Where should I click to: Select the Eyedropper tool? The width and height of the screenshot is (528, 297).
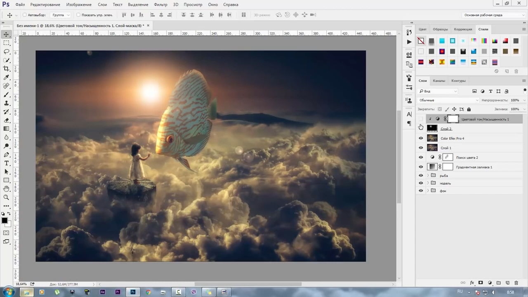pos(6,77)
